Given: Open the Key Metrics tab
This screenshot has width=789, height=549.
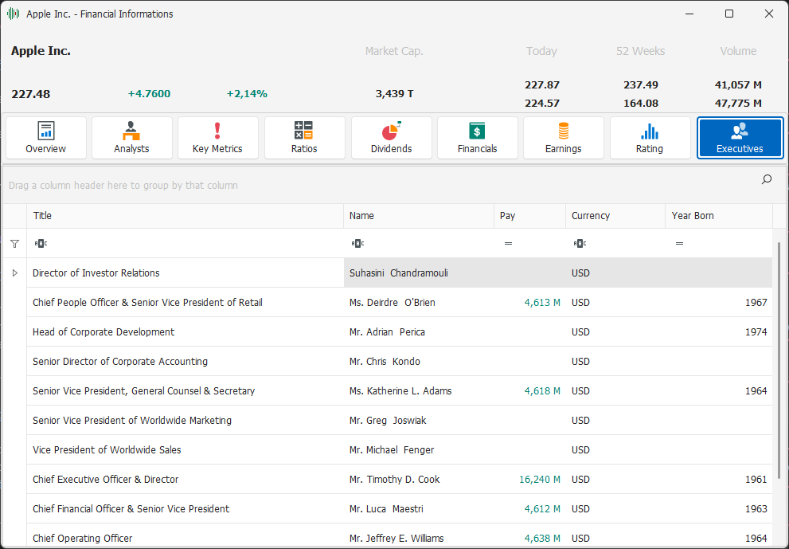Looking at the screenshot, I should tap(218, 138).
